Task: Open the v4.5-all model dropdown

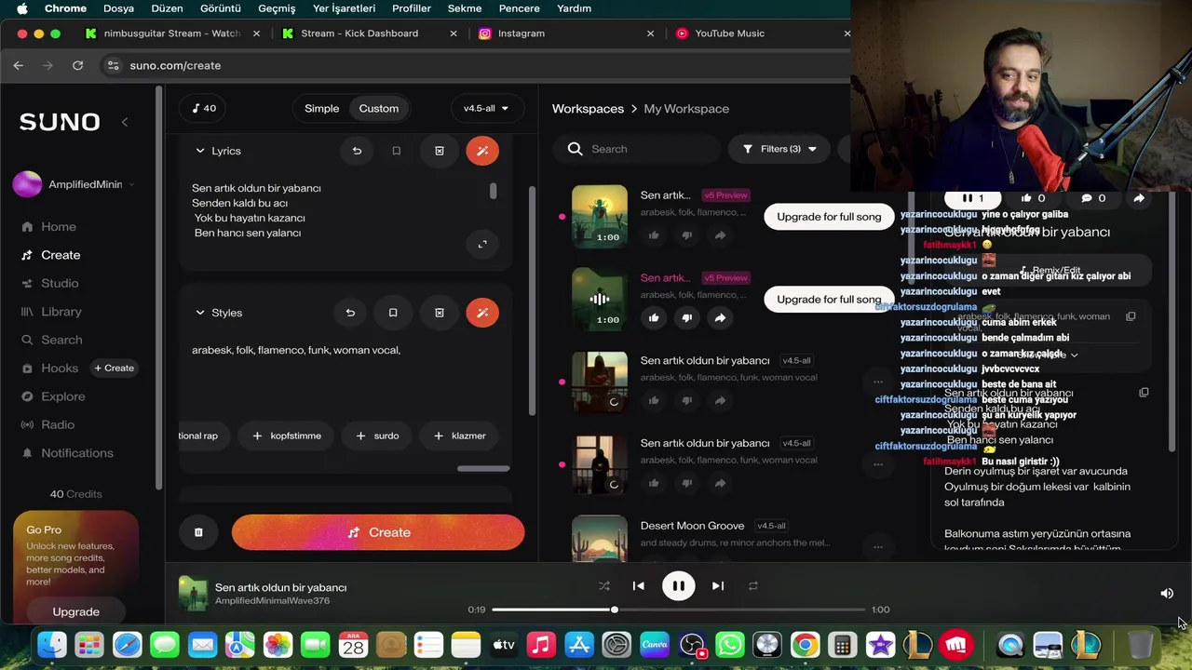Action: [486, 108]
